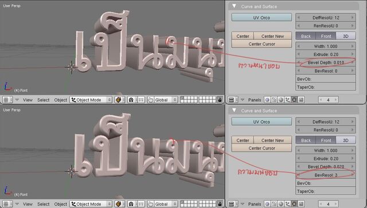Toggle Front in the upper Curve and Surface panel
The width and height of the screenshot is (367, 208).
[x=326, y=36]
